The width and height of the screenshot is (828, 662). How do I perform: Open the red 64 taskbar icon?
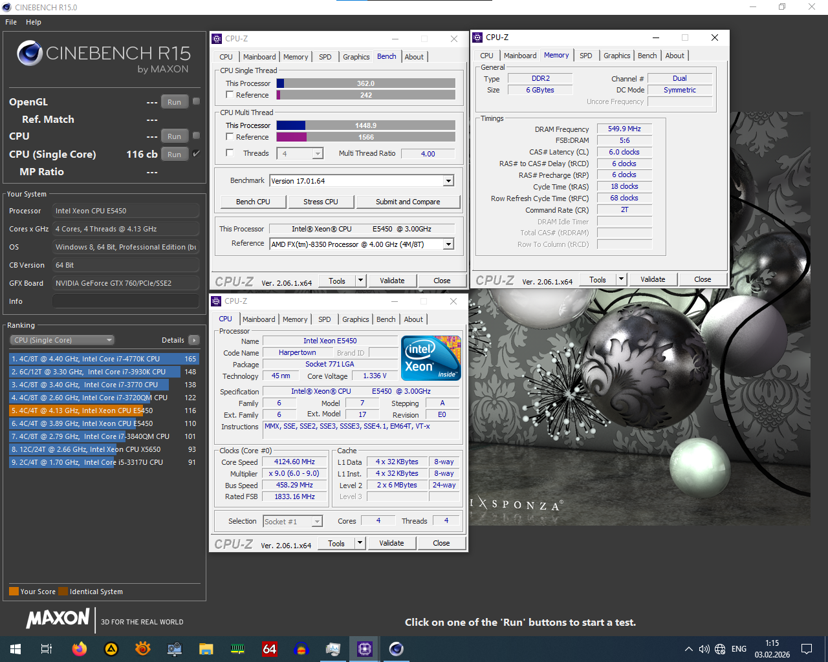click(270, 649)
